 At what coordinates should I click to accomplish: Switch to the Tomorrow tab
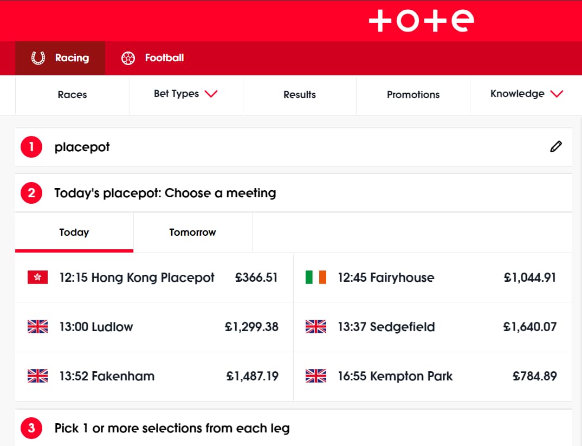point(192,232)
